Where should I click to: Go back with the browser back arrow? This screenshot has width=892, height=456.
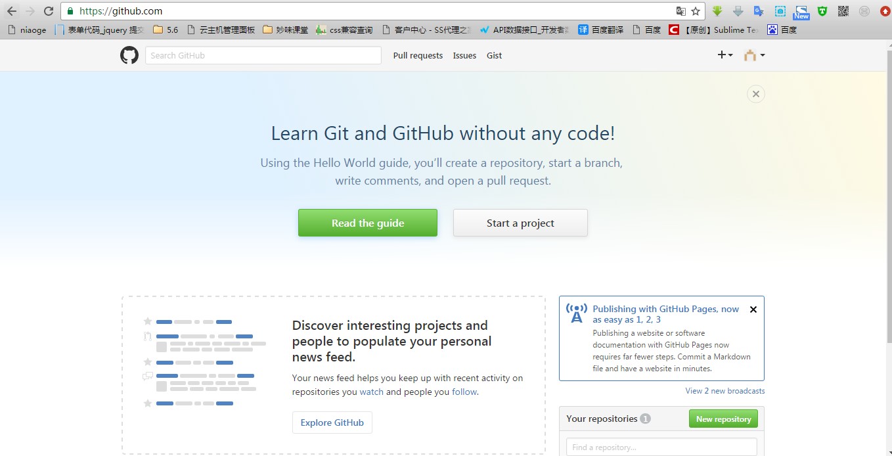click(x=11, y=11)
